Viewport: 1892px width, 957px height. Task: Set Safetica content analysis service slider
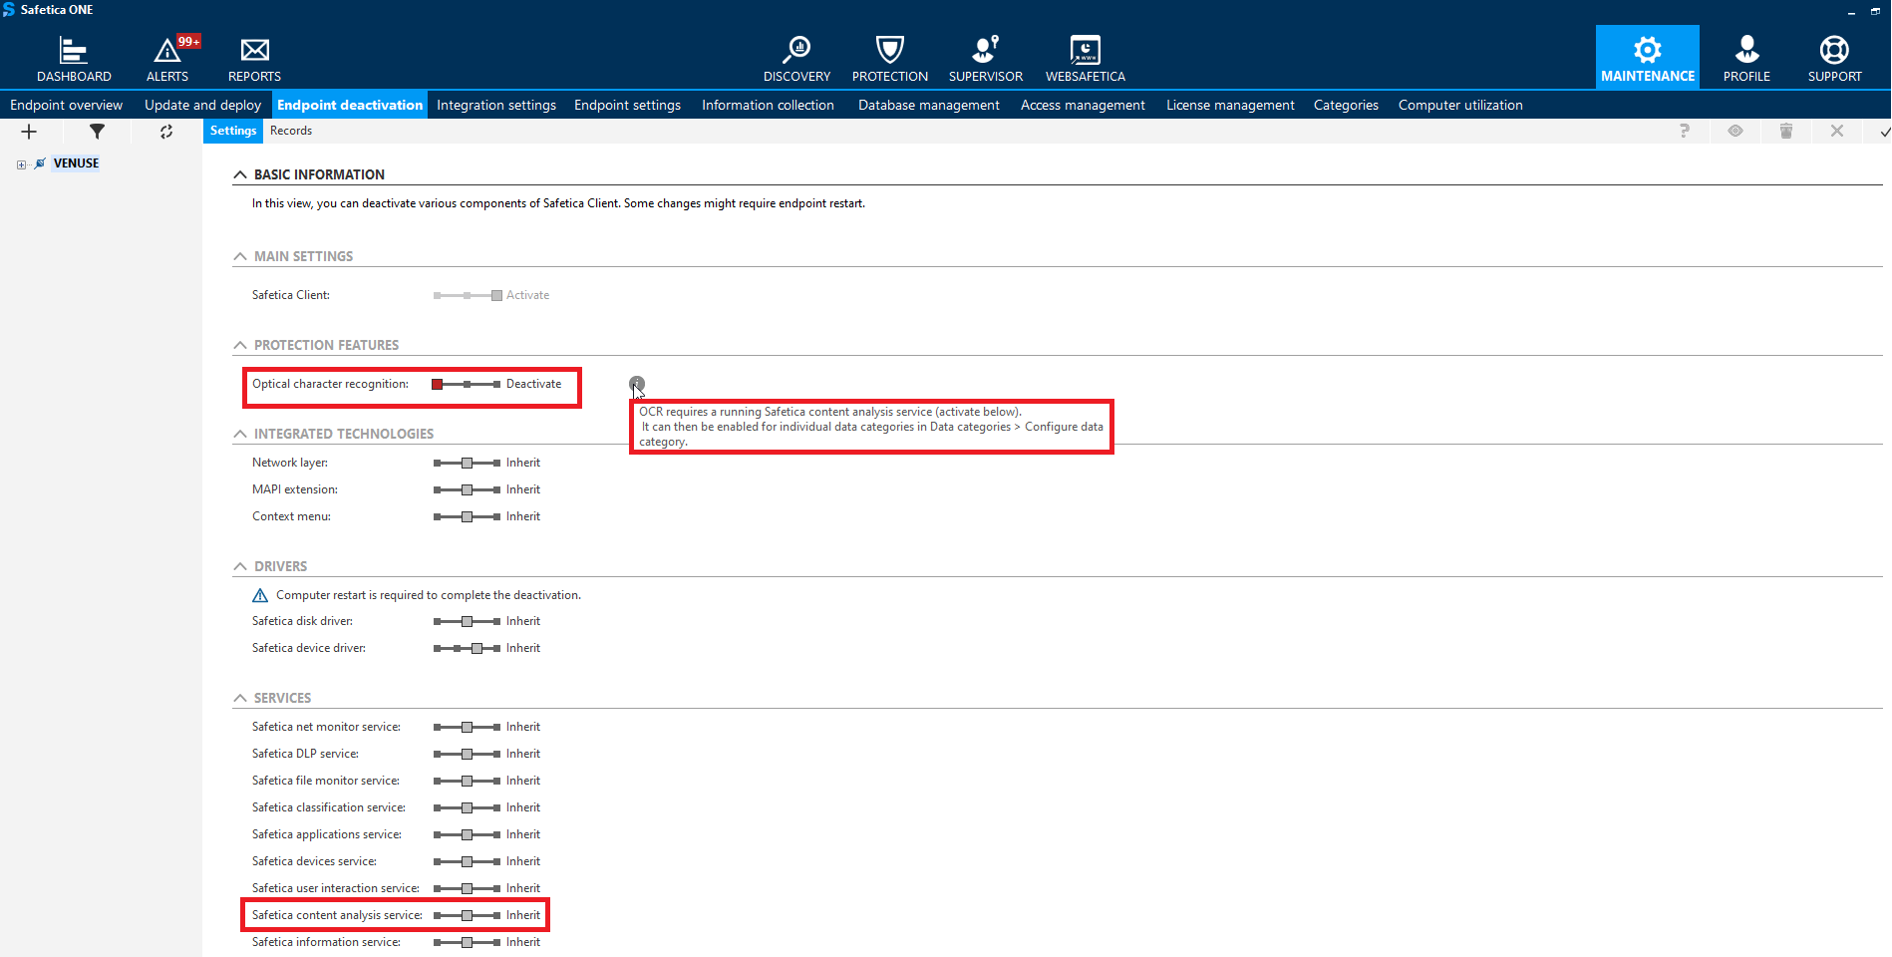(x=467, y=915)
